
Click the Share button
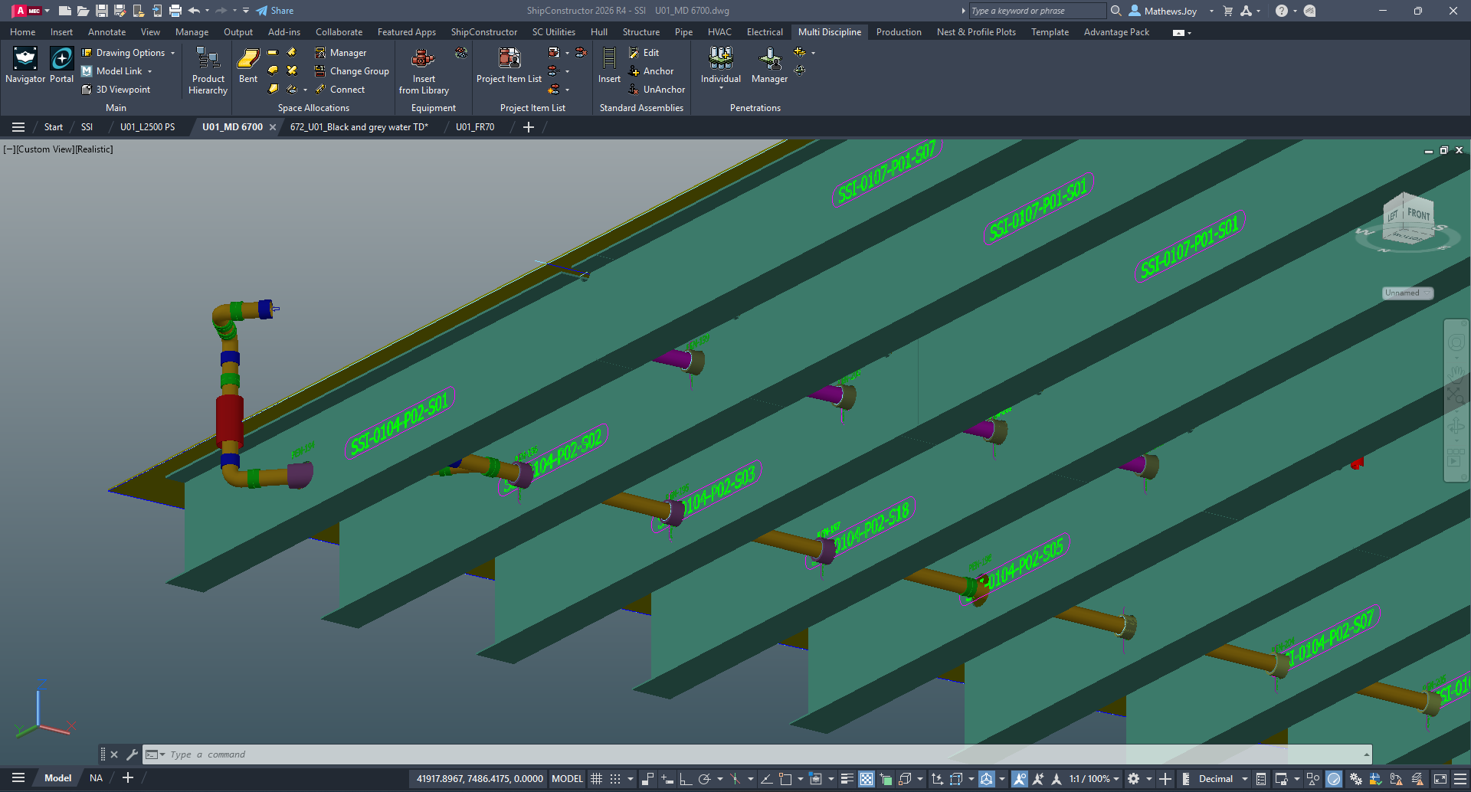tap(275, 11)
